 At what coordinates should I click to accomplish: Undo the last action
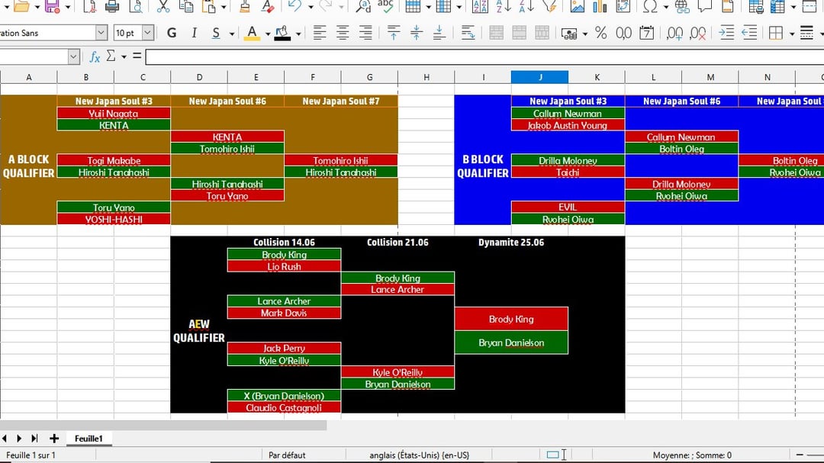(x=295, y=6)
